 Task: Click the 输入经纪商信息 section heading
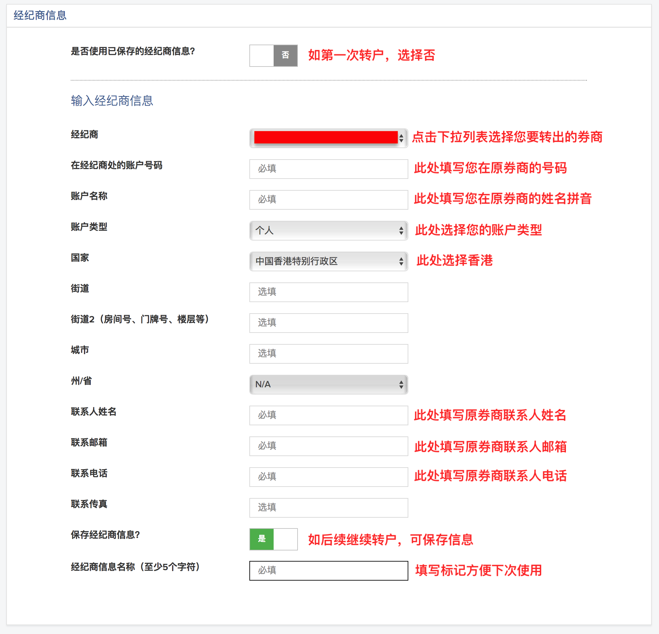coord(112,101)
